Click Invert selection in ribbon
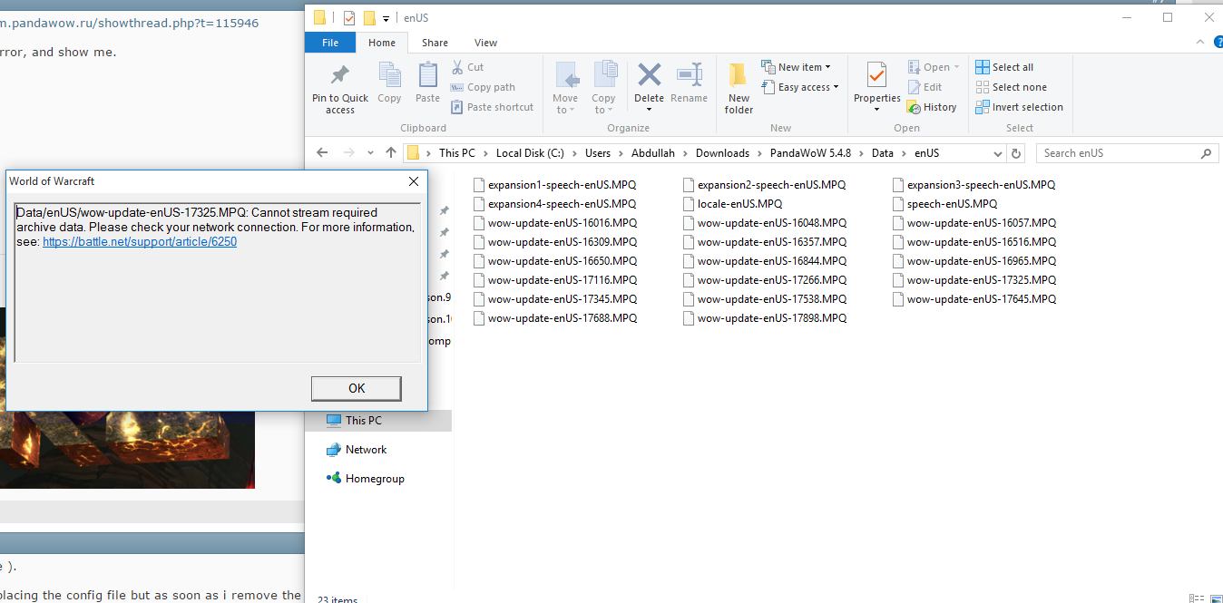The image size is (1223, 603). pos(1019,107)
